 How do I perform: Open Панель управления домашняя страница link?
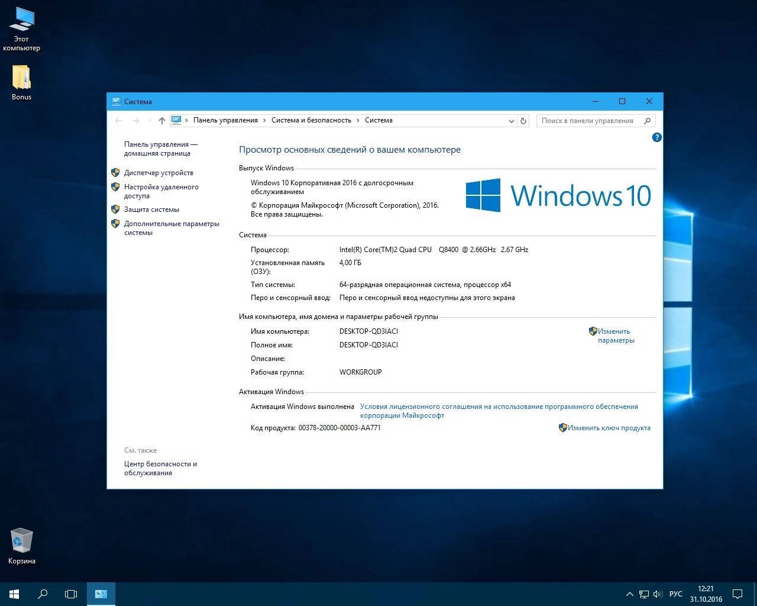[161, 149]
